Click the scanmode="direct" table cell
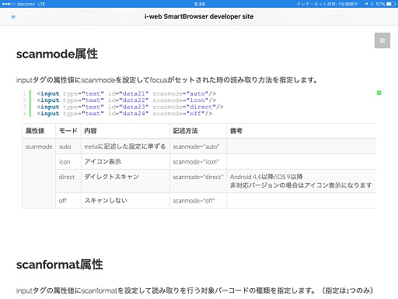Image resolution: width=398 pixels, height=299 pixels. tap(198, 181)
